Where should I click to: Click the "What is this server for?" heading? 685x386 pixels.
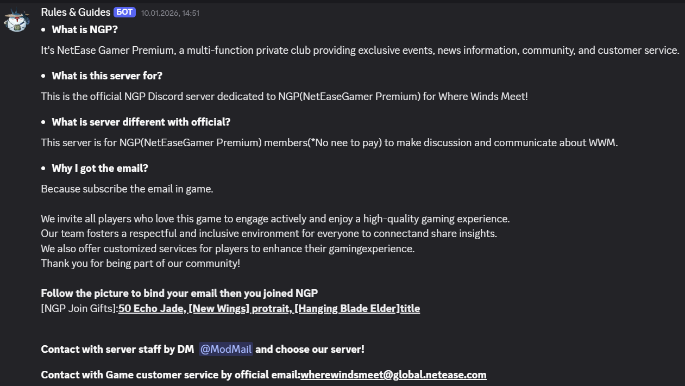107,76
